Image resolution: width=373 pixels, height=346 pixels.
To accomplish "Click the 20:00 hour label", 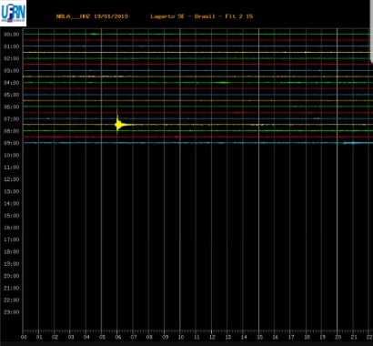I will click(x=12, y=276).
